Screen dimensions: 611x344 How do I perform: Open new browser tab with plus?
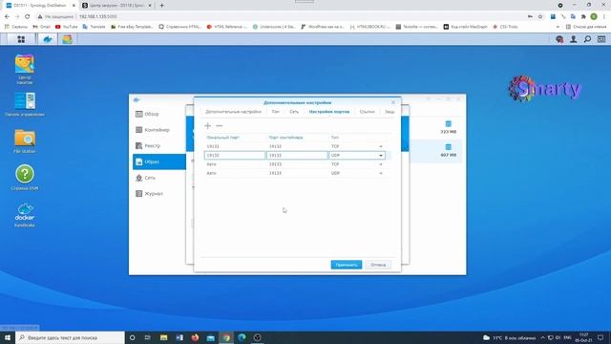[x=161, y=6]
